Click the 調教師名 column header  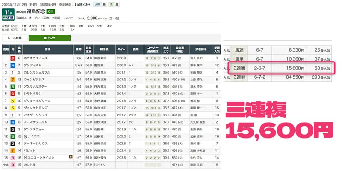click(201, 50)
